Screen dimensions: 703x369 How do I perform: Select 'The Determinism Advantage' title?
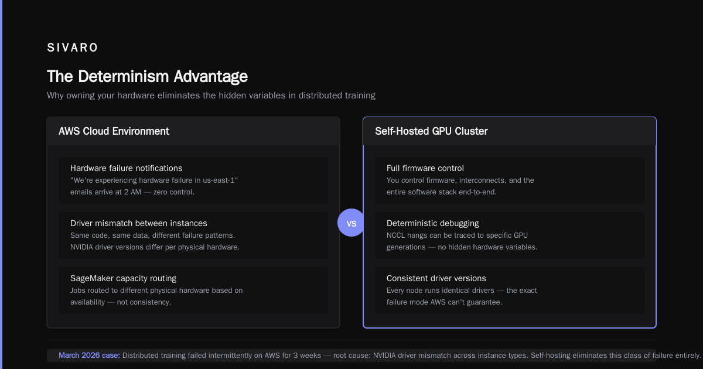point(147,76)
